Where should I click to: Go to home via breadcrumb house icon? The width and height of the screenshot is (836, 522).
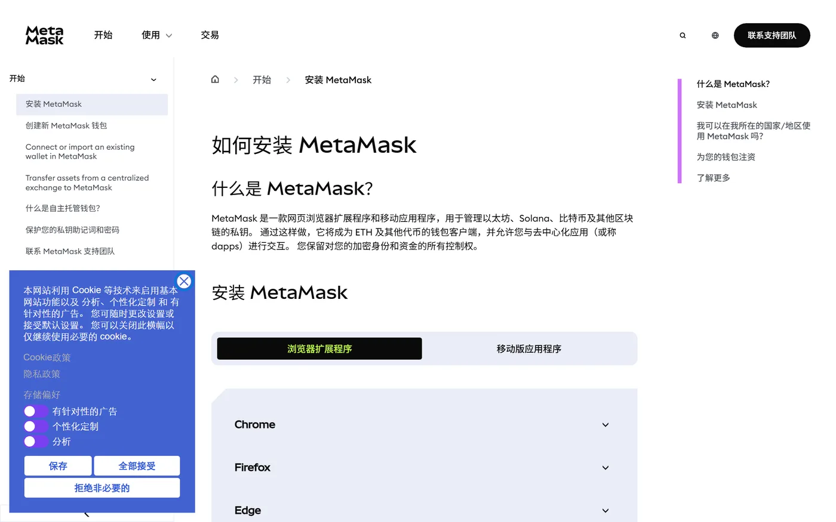pos(215,79)
